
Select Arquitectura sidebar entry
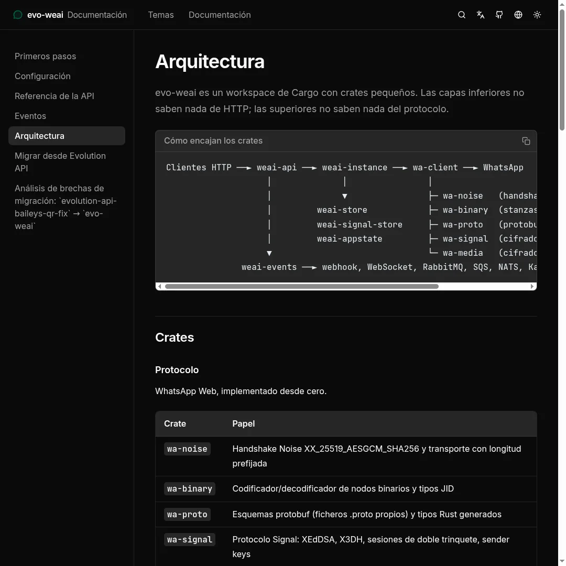67,136
